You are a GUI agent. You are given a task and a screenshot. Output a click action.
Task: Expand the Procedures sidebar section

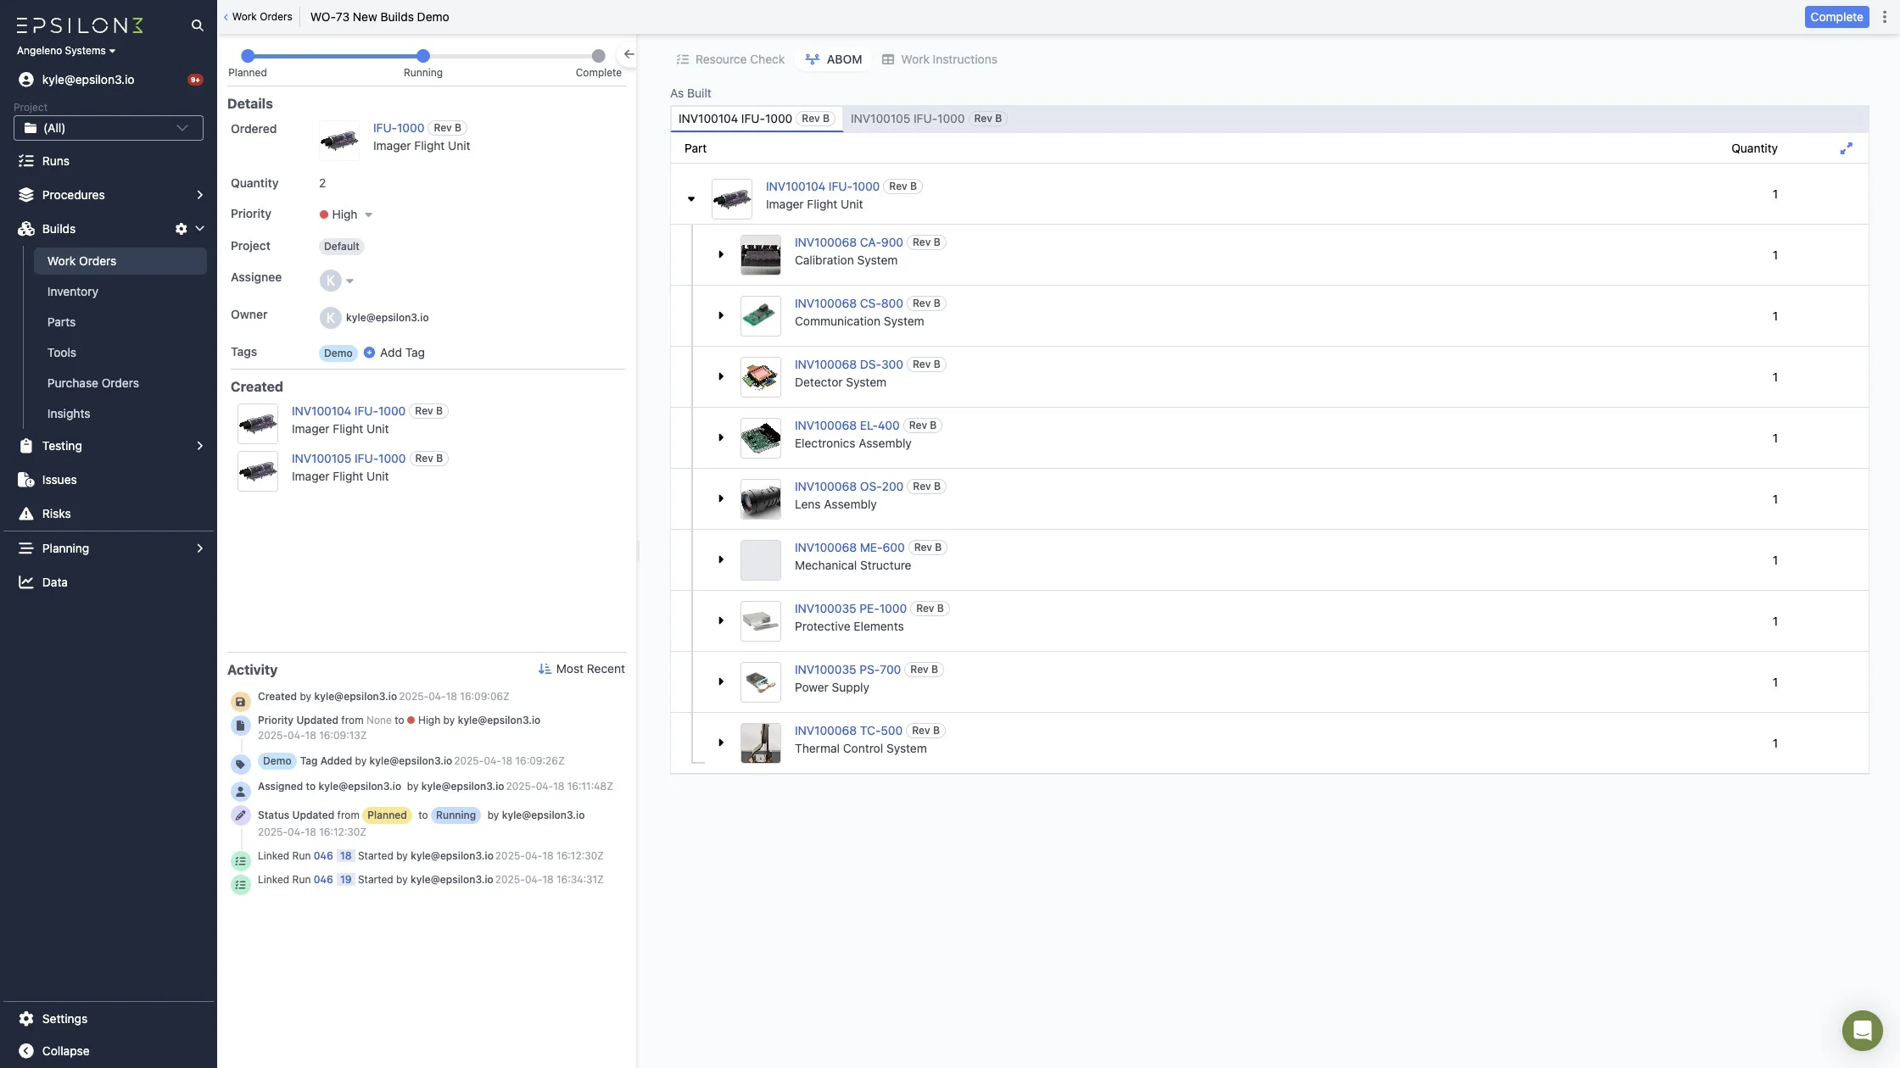199,195
